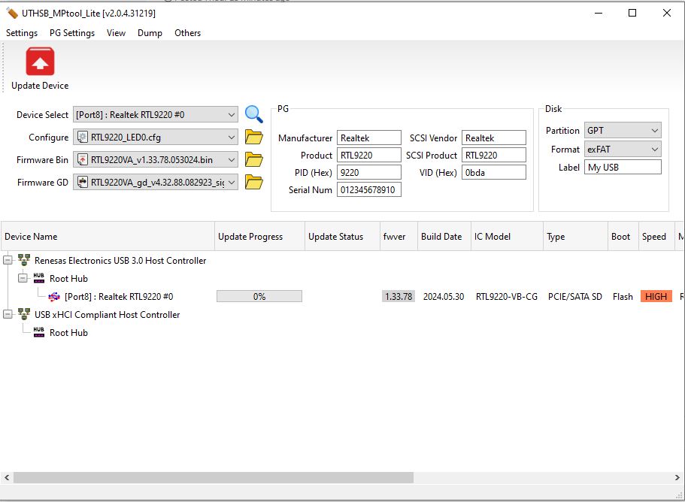
Task: Click the SCSI Vendor input field
Action: pyautogui.click(x=494, y=138)
